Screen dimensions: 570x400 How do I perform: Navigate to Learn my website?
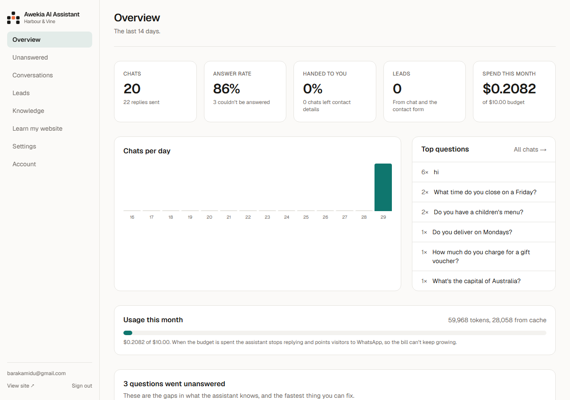click(49, 128)
